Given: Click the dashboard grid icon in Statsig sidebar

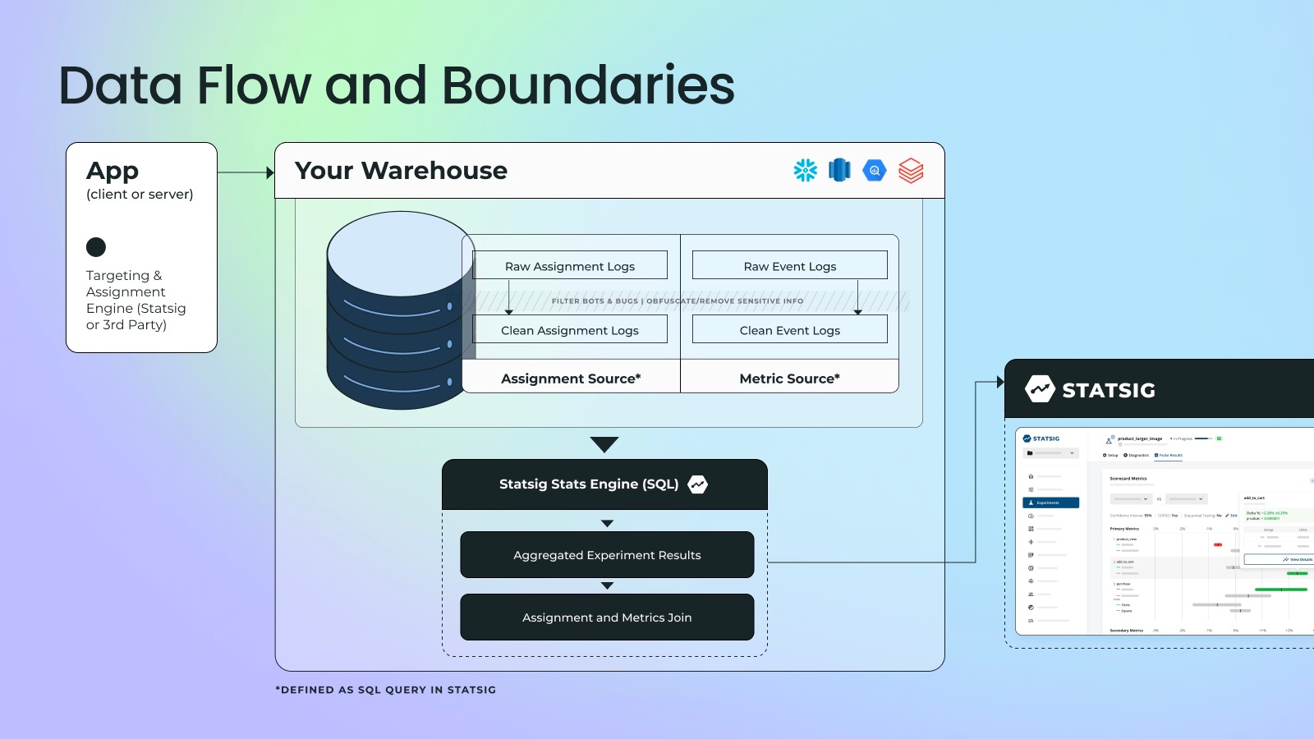Looking at the screenshot, I should pyautogui.click(x=1031, y=529).
